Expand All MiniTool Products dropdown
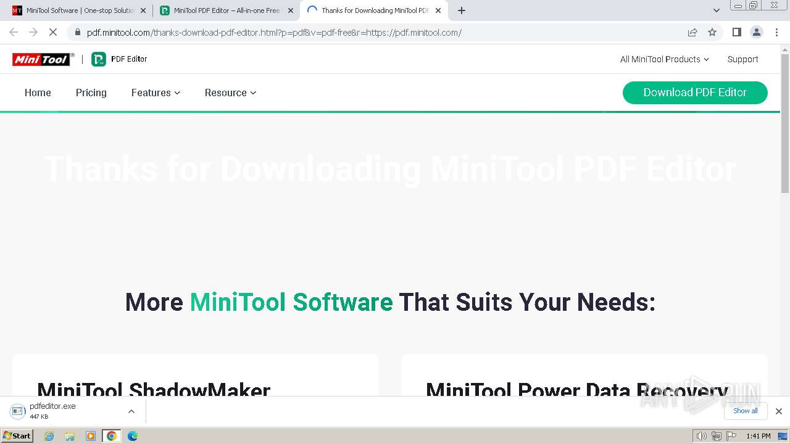 (664, 59)
